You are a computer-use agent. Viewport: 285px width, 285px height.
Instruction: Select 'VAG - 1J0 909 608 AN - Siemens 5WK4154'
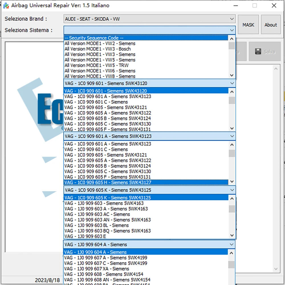pos(146,280)
